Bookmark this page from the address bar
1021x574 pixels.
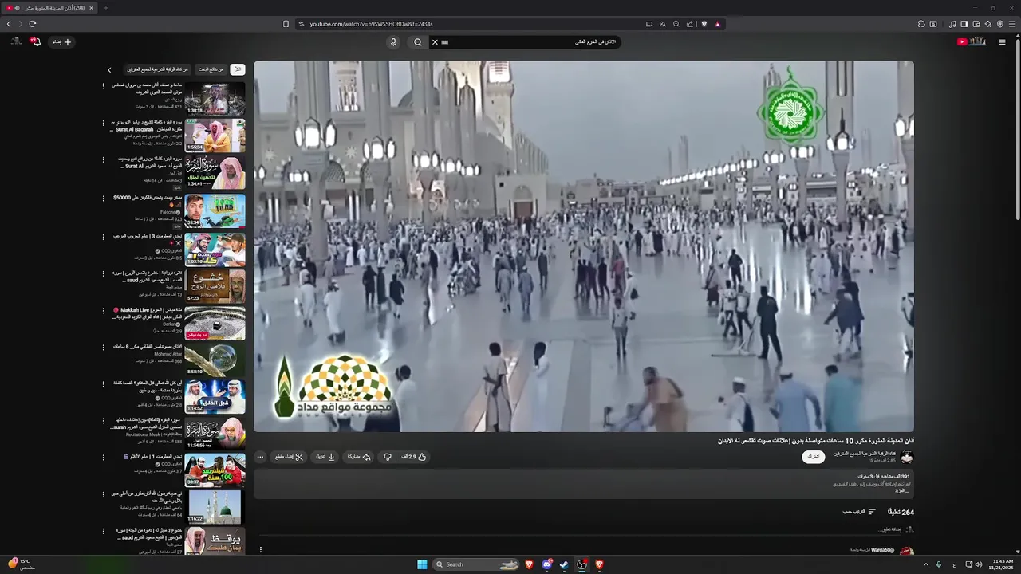click(286, 24)
